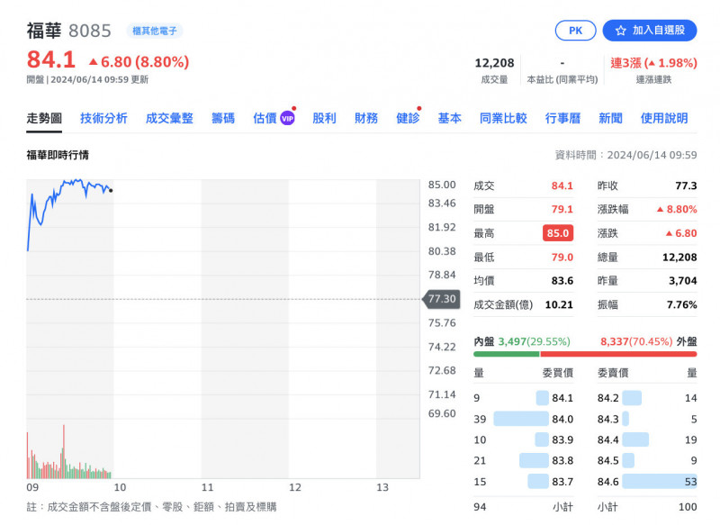
Task: Open the 同業比較 tab
Action: [x=503, y=119]
